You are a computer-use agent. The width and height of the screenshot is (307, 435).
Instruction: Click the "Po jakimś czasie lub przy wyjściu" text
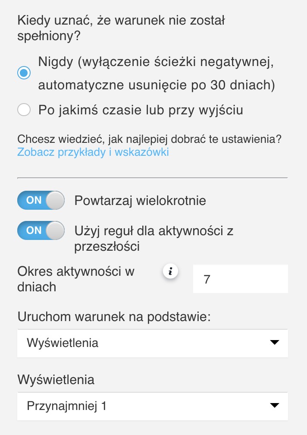pyautogui.click(x=141, y=110)
